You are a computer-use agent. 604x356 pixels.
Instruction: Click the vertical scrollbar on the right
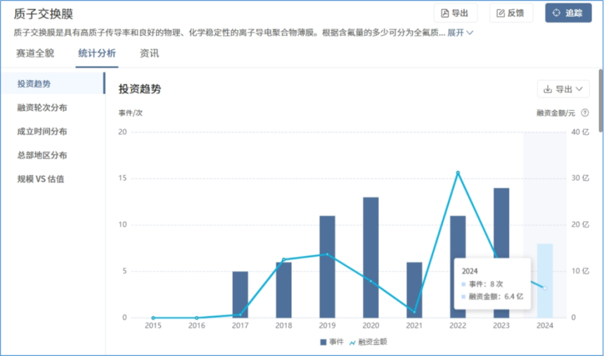tap(601, 101)
